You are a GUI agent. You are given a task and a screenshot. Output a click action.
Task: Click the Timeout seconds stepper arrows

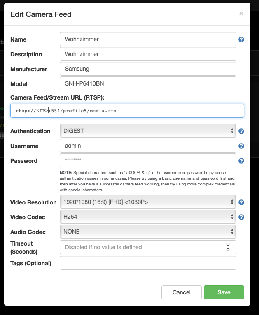click(x=228, y=247)
